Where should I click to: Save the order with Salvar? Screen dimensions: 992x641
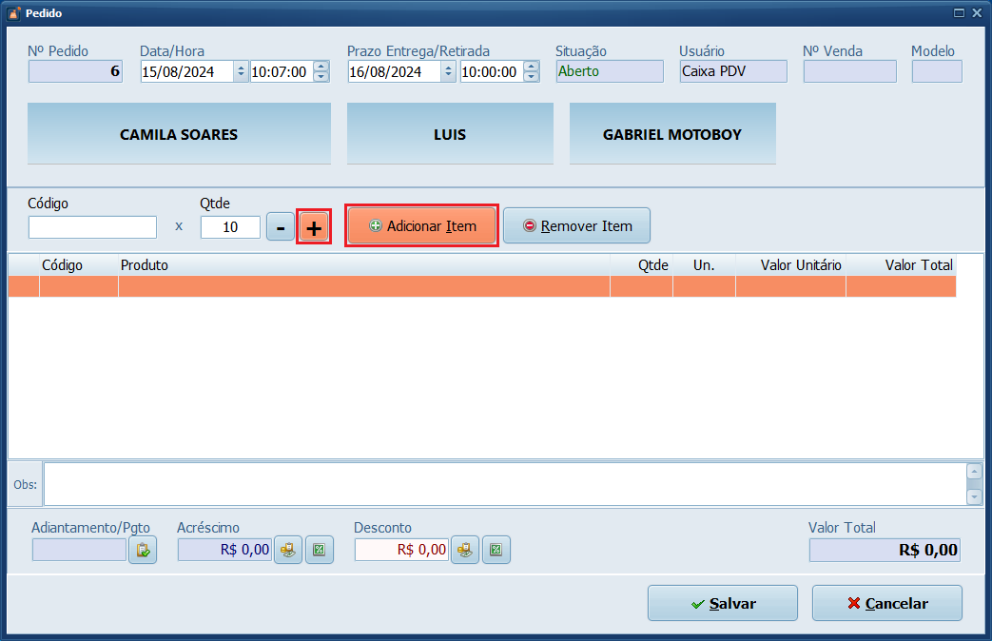coord(723,603)
